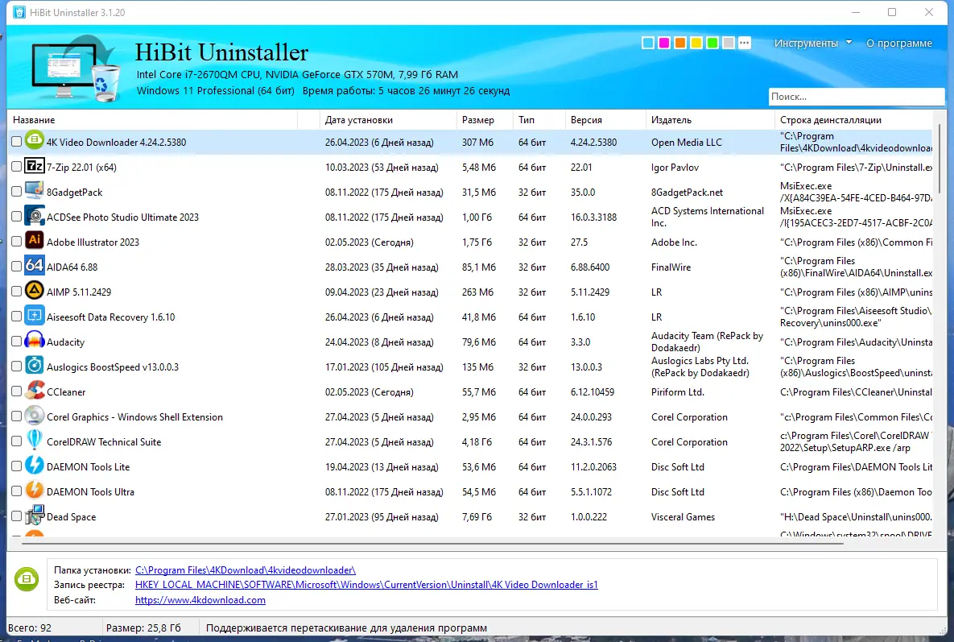
Task: Click the Dead Space icon
Action: point(35,516)
